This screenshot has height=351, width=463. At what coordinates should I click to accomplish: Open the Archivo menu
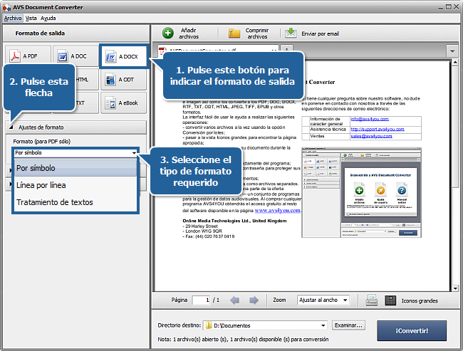point(13,19)
